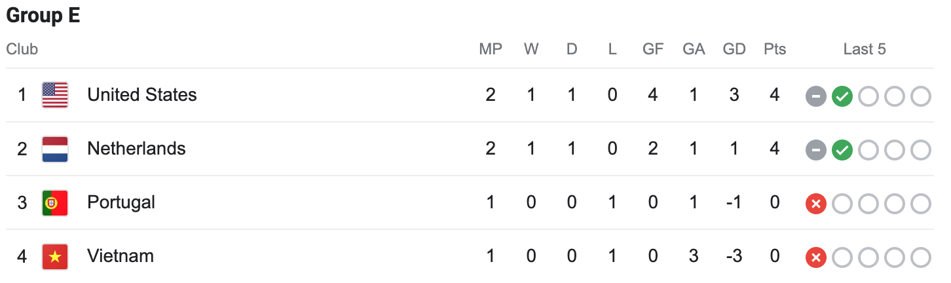The height and width of the screenshot is (283, 951).
Task: Open the Netherlands team link
Action: (136, 149)
